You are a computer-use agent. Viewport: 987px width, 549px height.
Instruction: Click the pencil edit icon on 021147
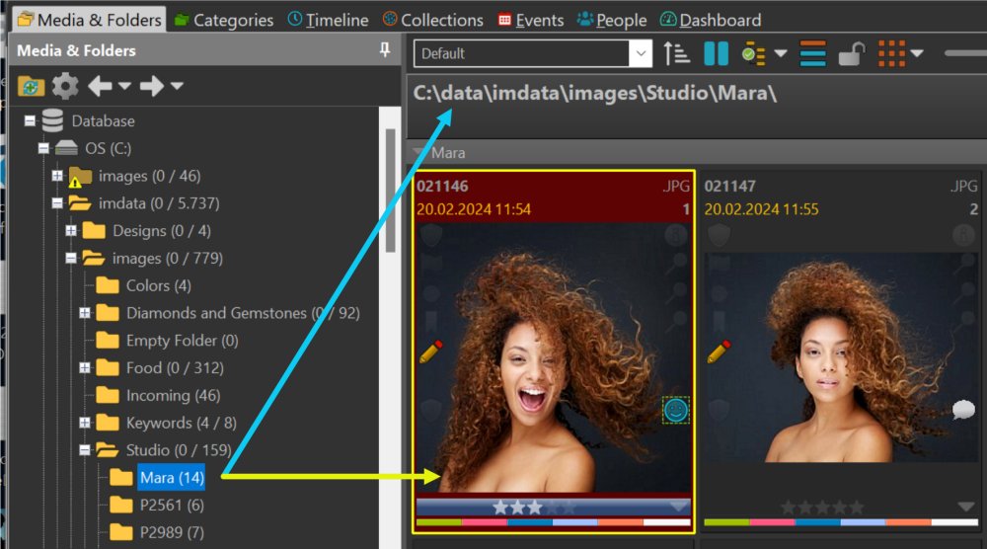pyautogui.click(x=719, y=352)
